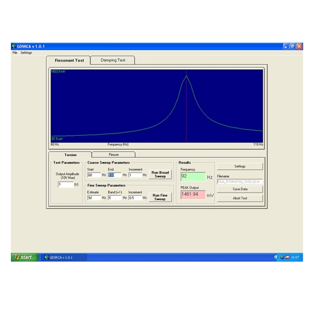Screen dimensions: 314x314
Task: Open the File menu
Action: pyautogui.click(x=15, y=53)
